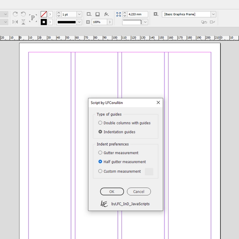
Task: Open the lower left toolbar dropdown arrow
Action: 6,22
